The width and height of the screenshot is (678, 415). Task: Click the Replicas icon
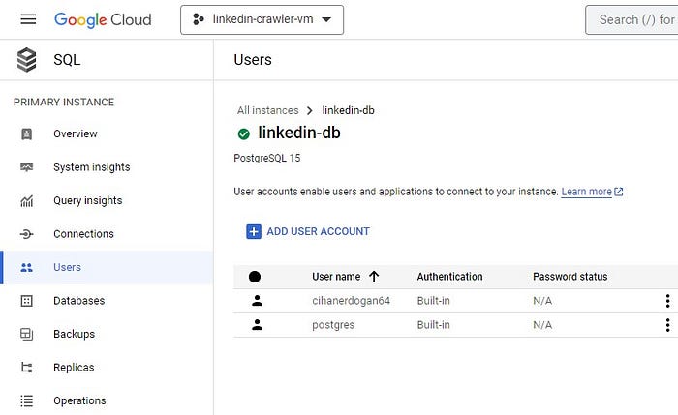click(27, 368)
